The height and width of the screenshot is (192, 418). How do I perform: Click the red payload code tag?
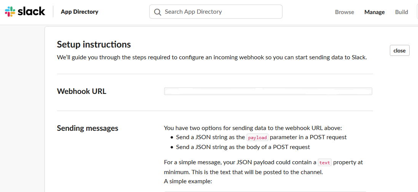pos(257,137)
